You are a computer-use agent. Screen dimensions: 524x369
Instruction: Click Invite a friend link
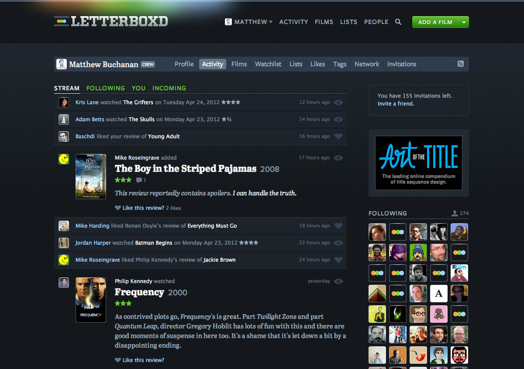coord(396,104)
